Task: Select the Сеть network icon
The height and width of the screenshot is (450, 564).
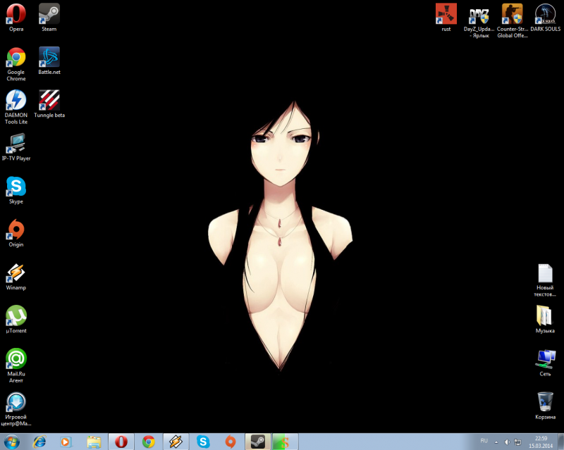Action: (545, 362)
